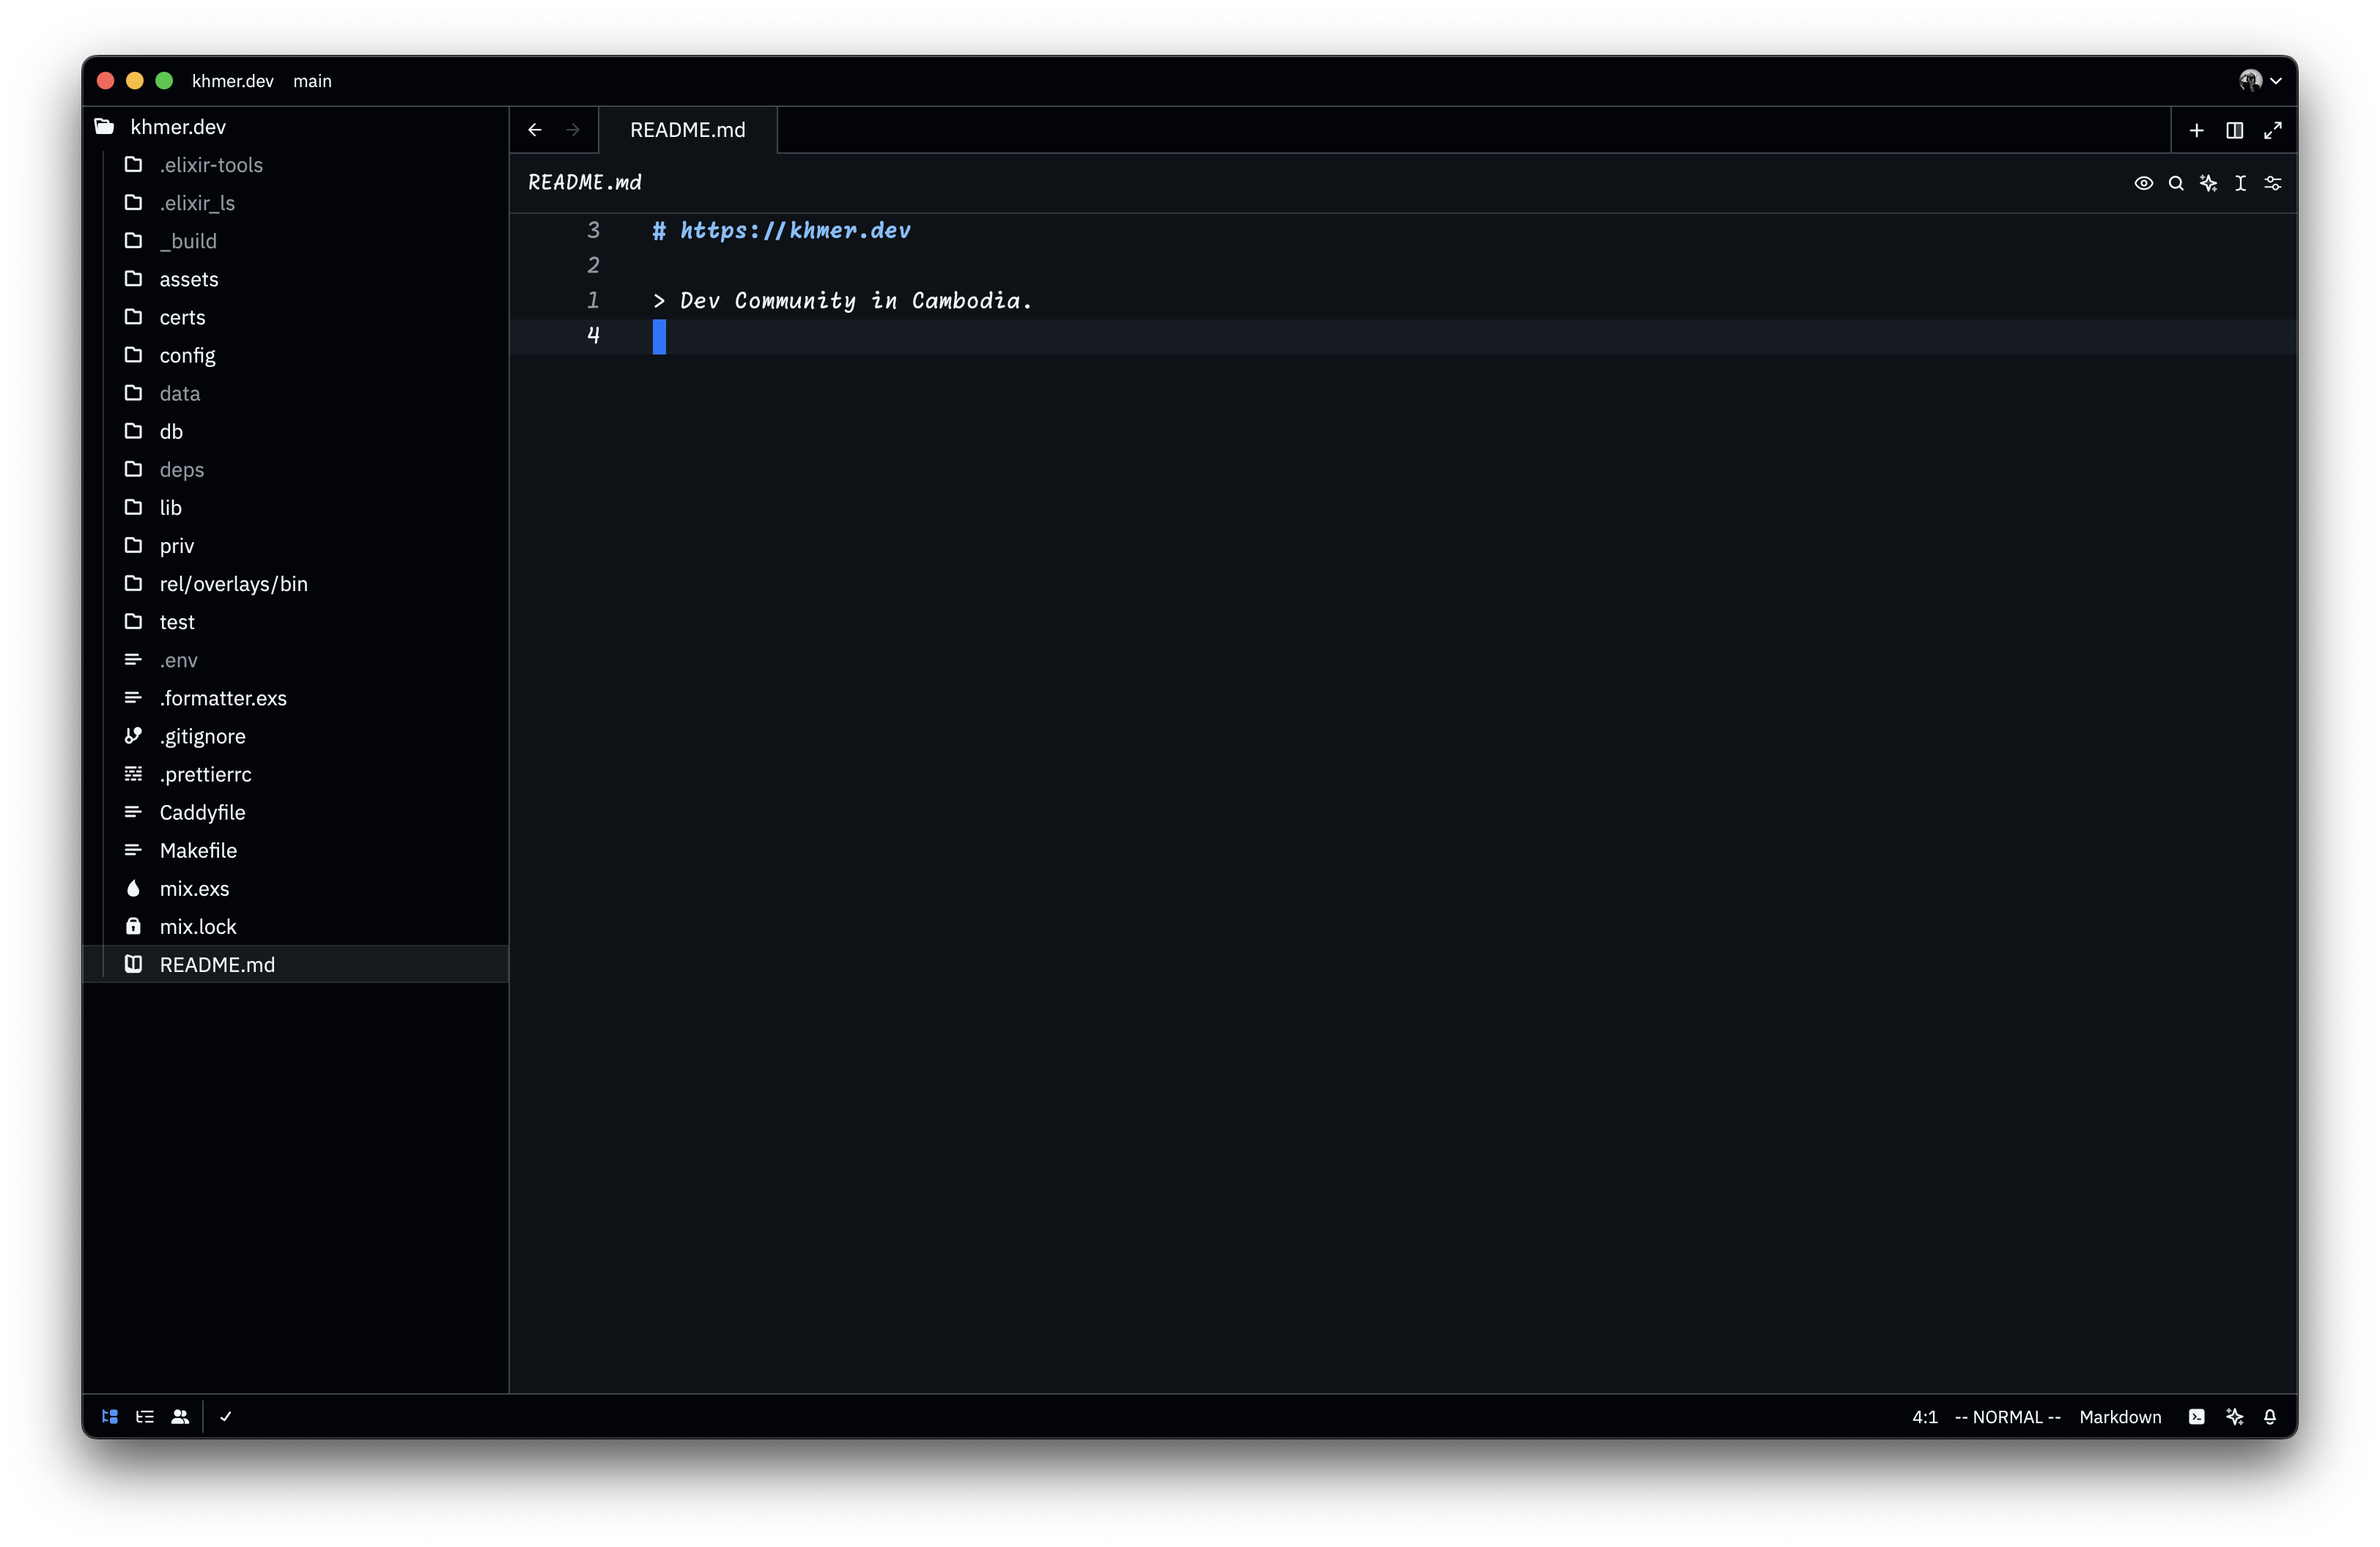Open editor controls sliders icon

pos(2272,183)
